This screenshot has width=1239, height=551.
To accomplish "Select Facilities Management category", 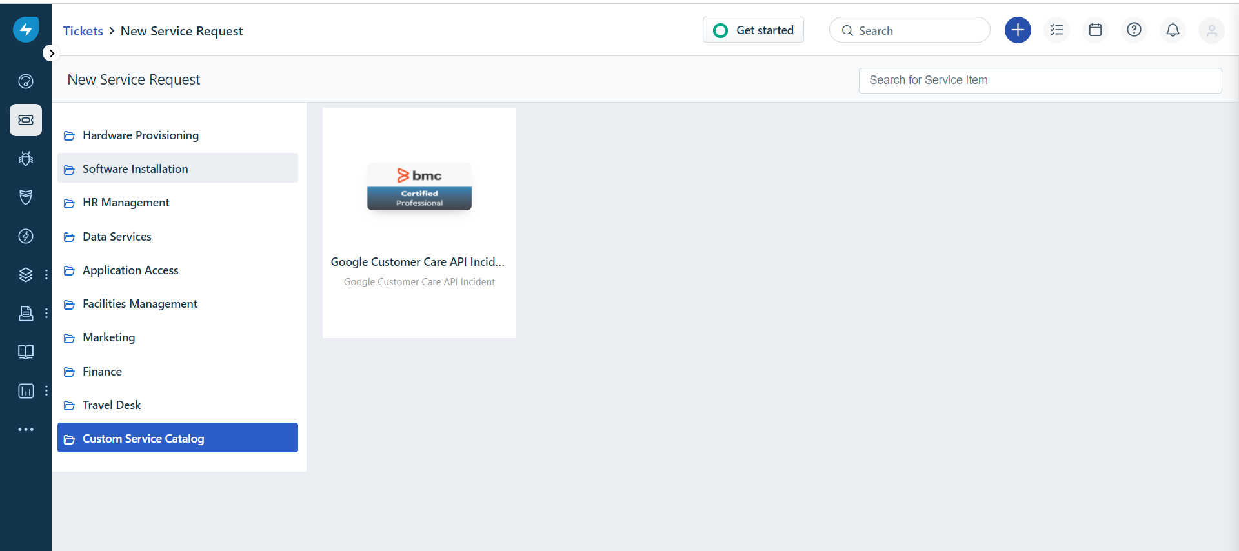I will pos(177,304).
